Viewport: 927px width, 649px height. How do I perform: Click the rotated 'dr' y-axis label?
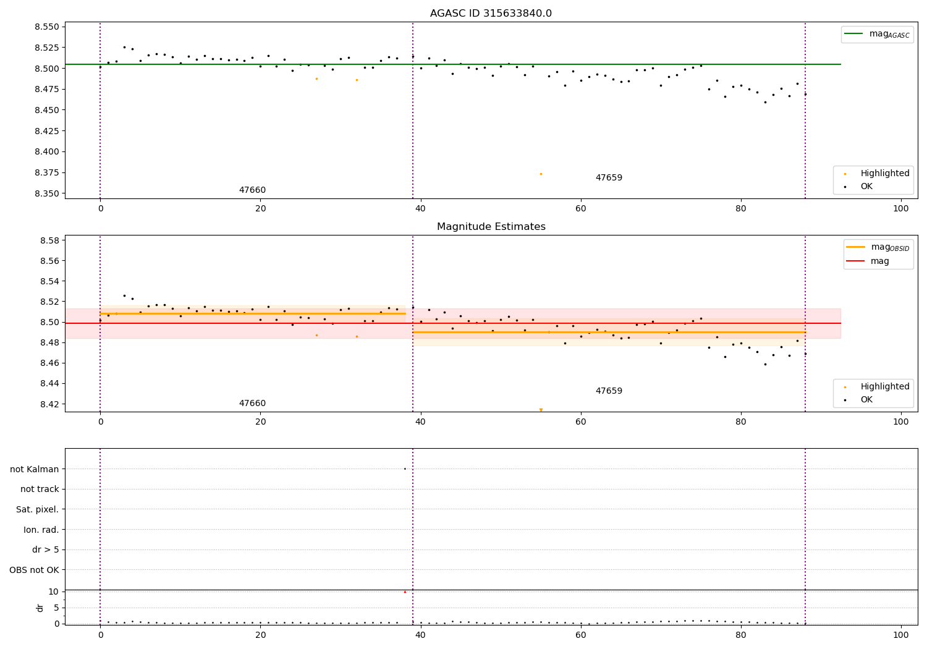click(x=40, y=608)
